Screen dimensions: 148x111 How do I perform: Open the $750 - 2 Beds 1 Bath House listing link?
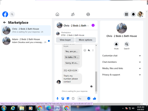[x=73, y=35]
